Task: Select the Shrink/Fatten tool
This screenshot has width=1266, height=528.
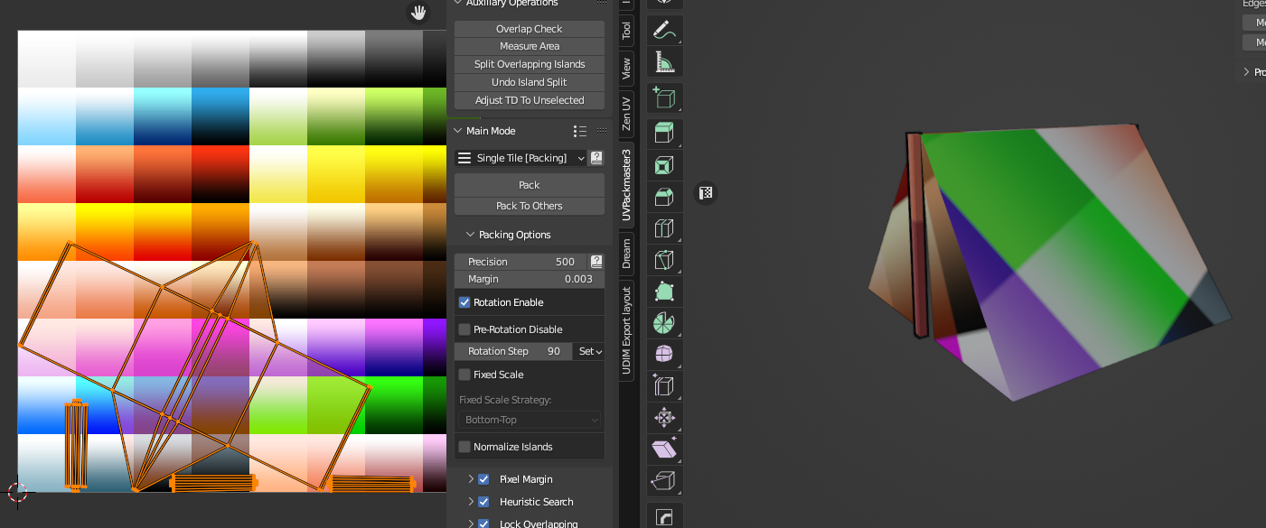Action: coord(665,417)
